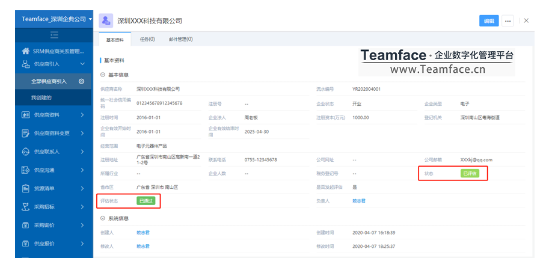Click the 采购招标 sidebar icon

26,207
